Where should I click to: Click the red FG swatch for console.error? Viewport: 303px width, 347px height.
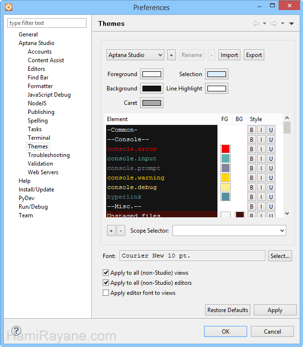point(226,149)
